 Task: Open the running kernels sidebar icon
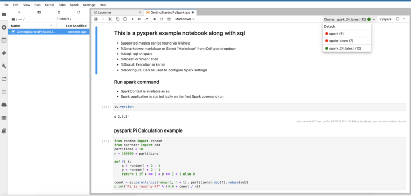coord(4,28)
